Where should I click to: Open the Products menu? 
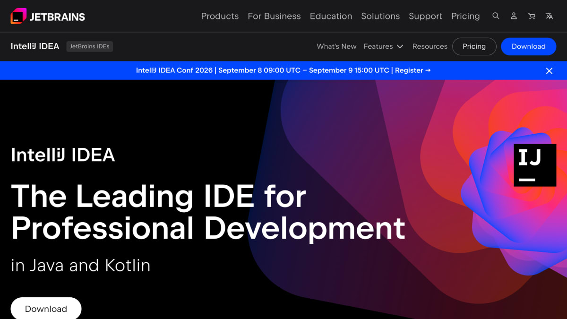point(220,16)
